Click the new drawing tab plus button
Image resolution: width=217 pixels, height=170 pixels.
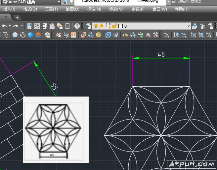17,17
